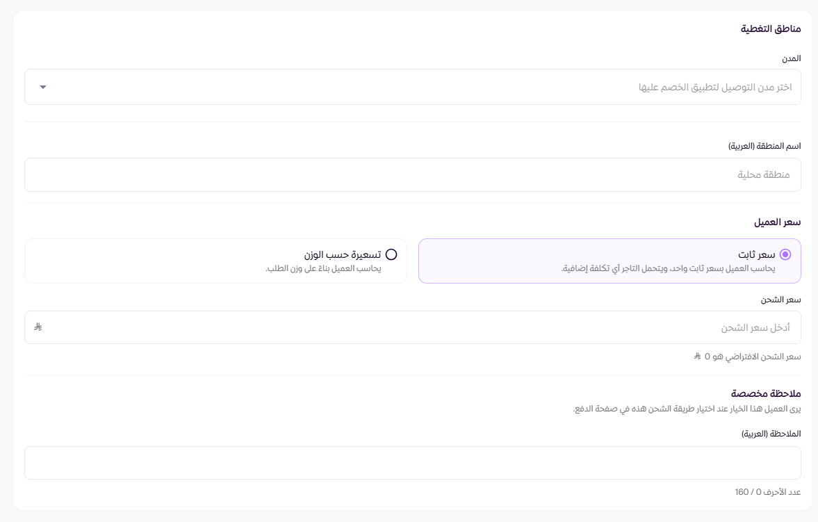The width and height of the screenshot is (818, 522).
Task: Select the 'تسعيرة حسب الوزن' radio button
Action: [x=391, y=254]
